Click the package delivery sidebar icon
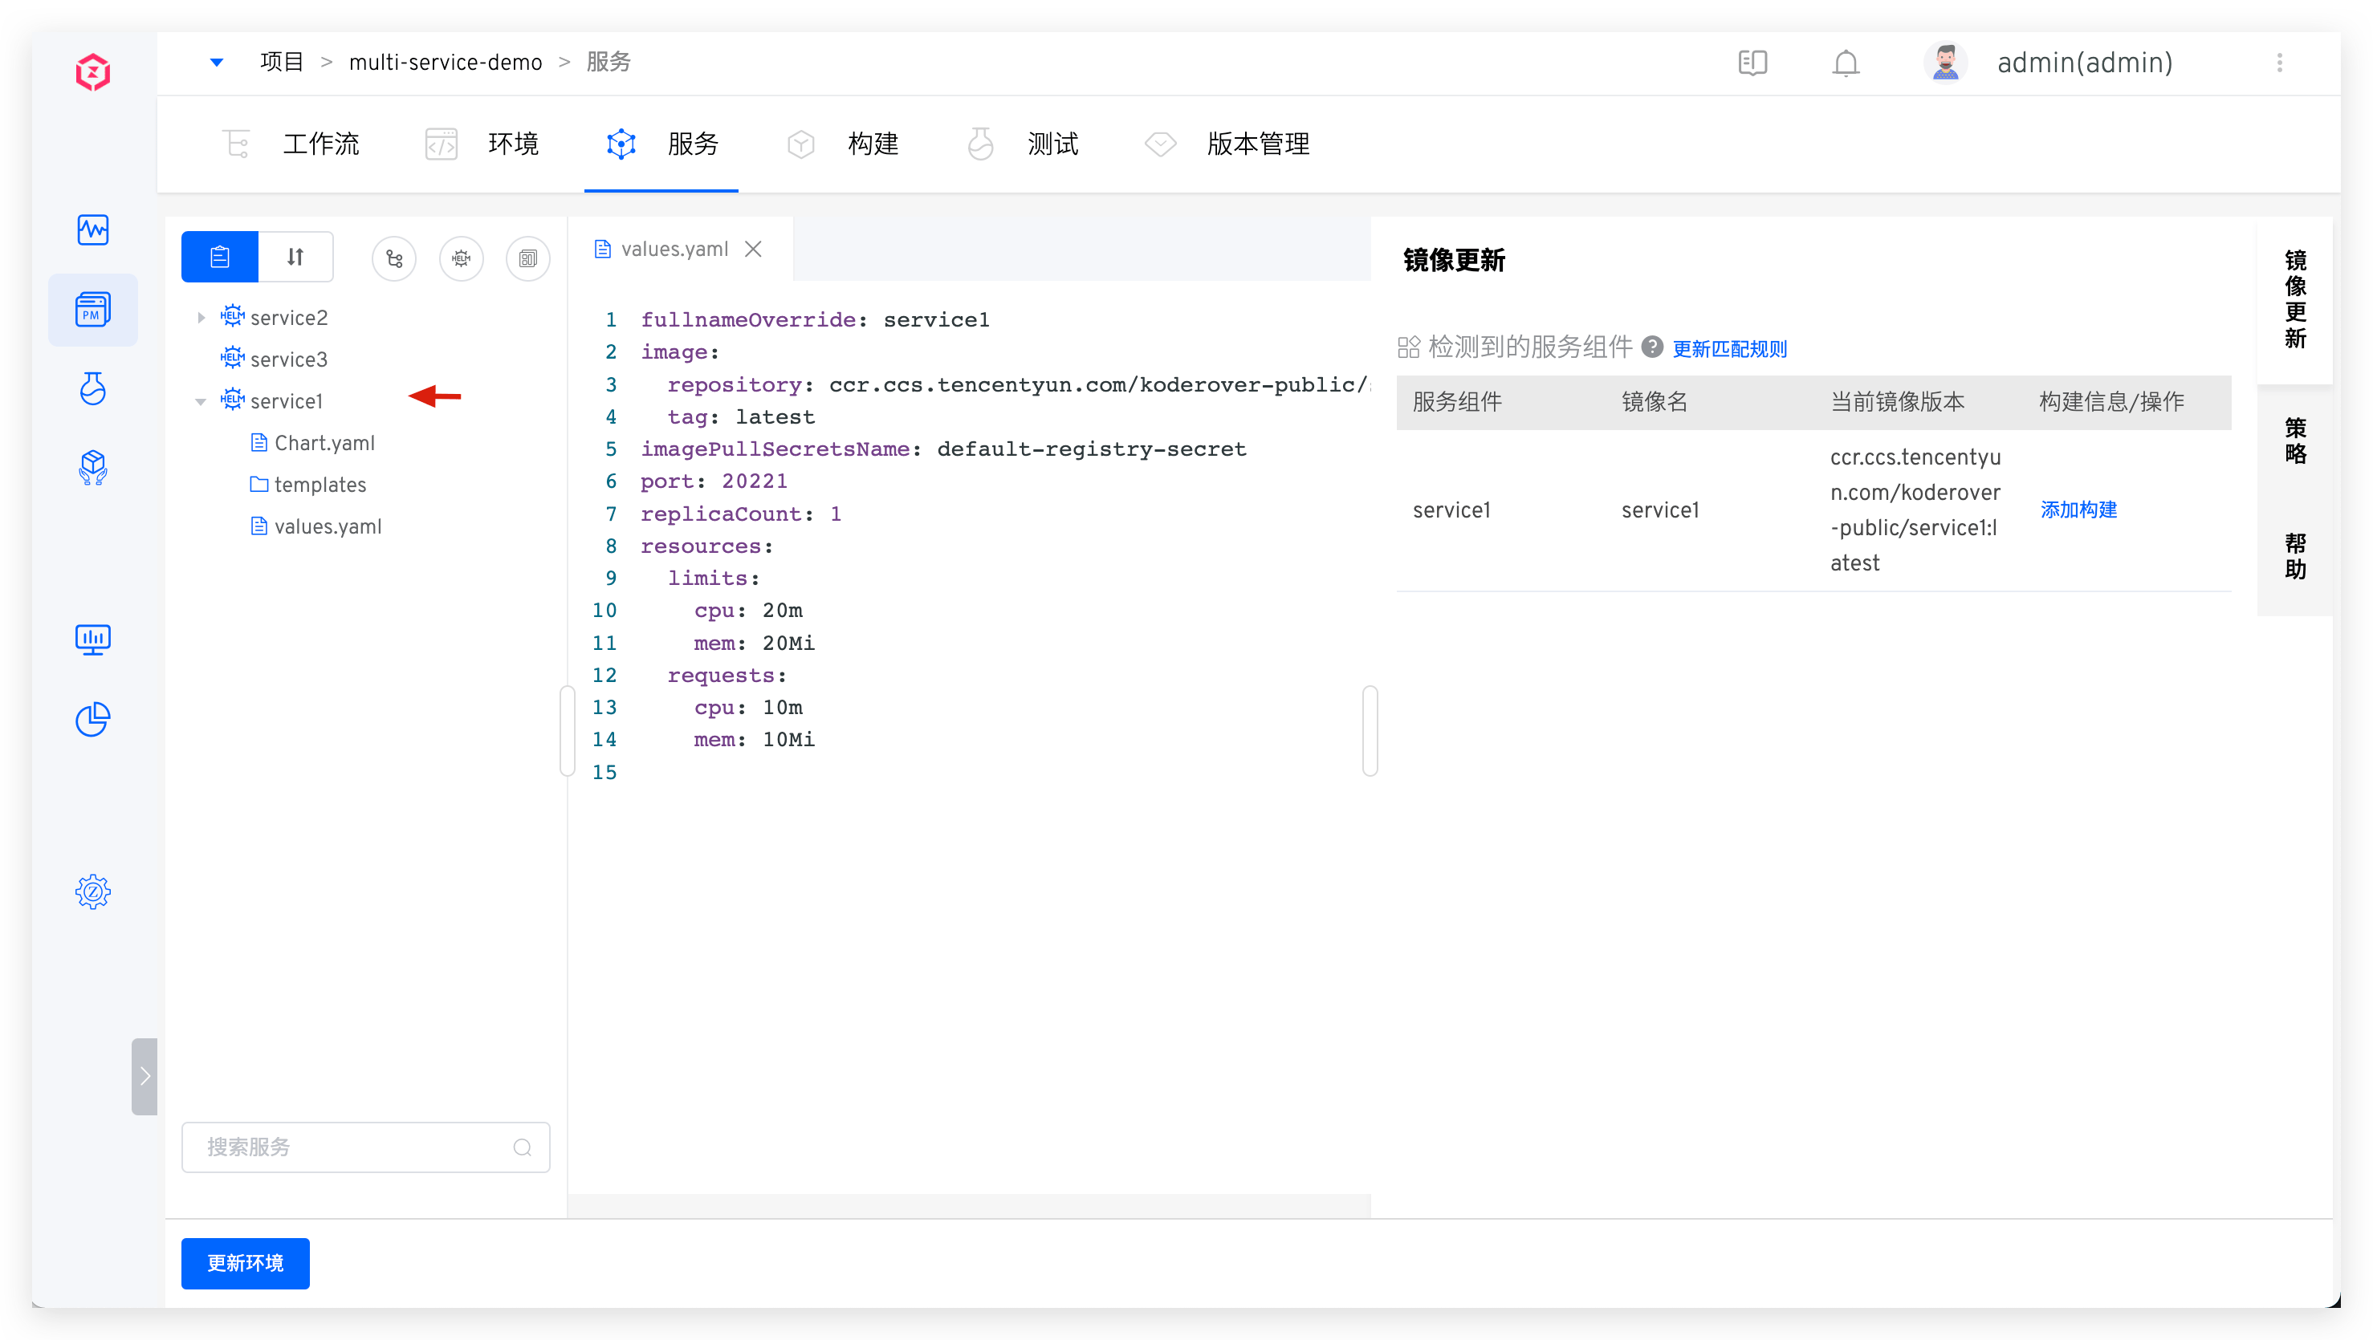 93,468
